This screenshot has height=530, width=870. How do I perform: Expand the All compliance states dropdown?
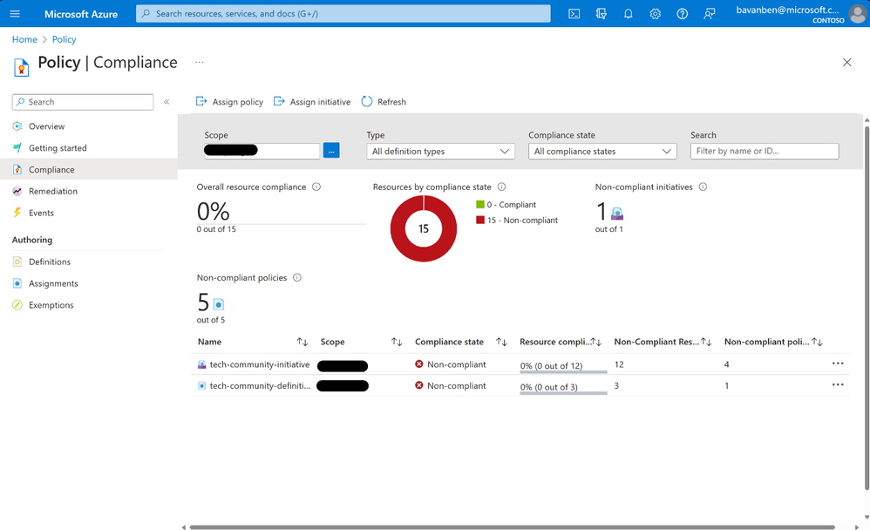tap(602, 151)
